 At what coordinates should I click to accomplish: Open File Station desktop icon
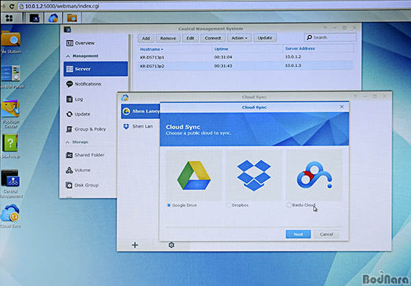click(x=10, y=42)
